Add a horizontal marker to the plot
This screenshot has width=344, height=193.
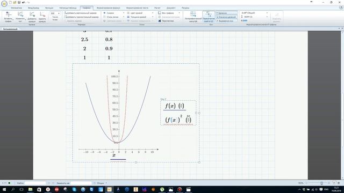[x=81, y=17]
